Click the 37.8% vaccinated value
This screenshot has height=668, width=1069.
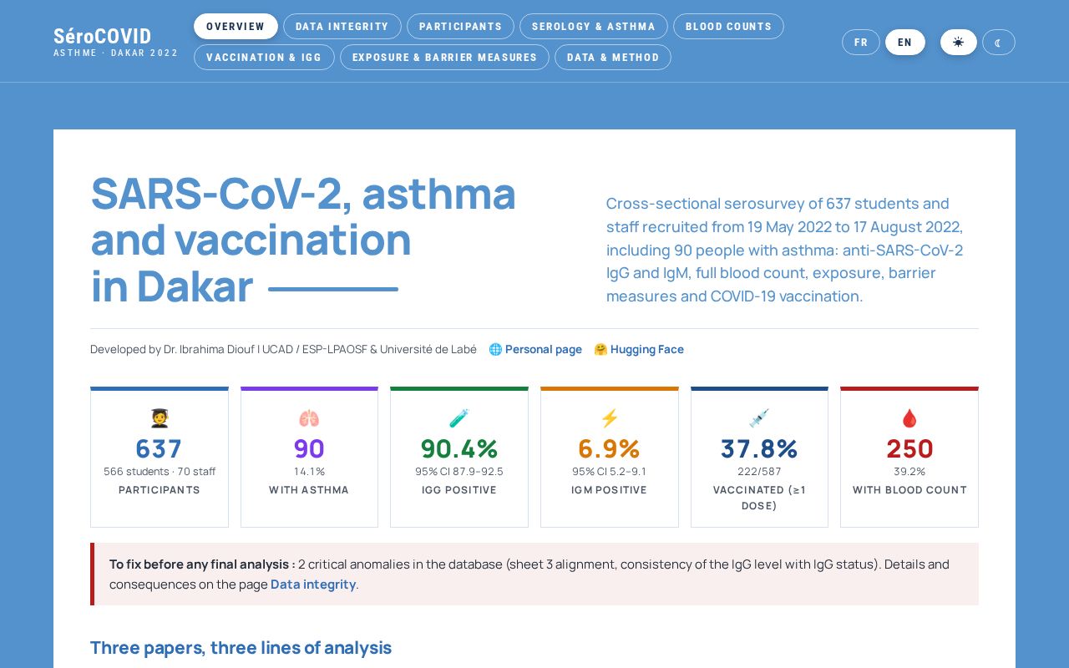click(759, 448)
